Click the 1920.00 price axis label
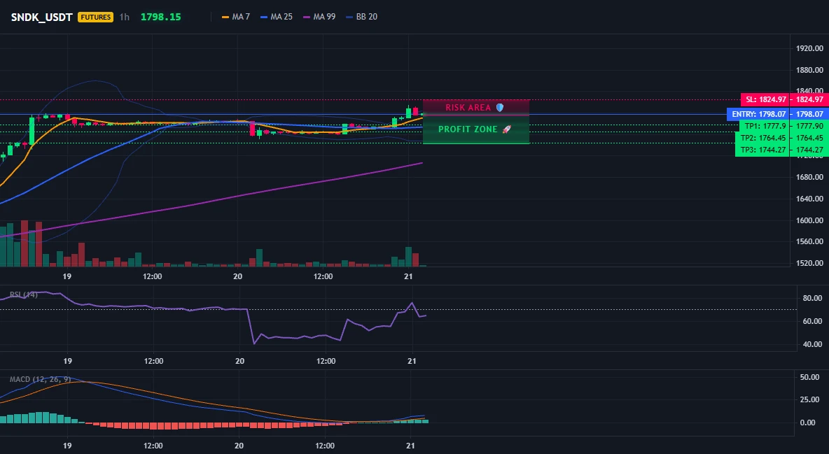The image size is (829, 454). 809,49
